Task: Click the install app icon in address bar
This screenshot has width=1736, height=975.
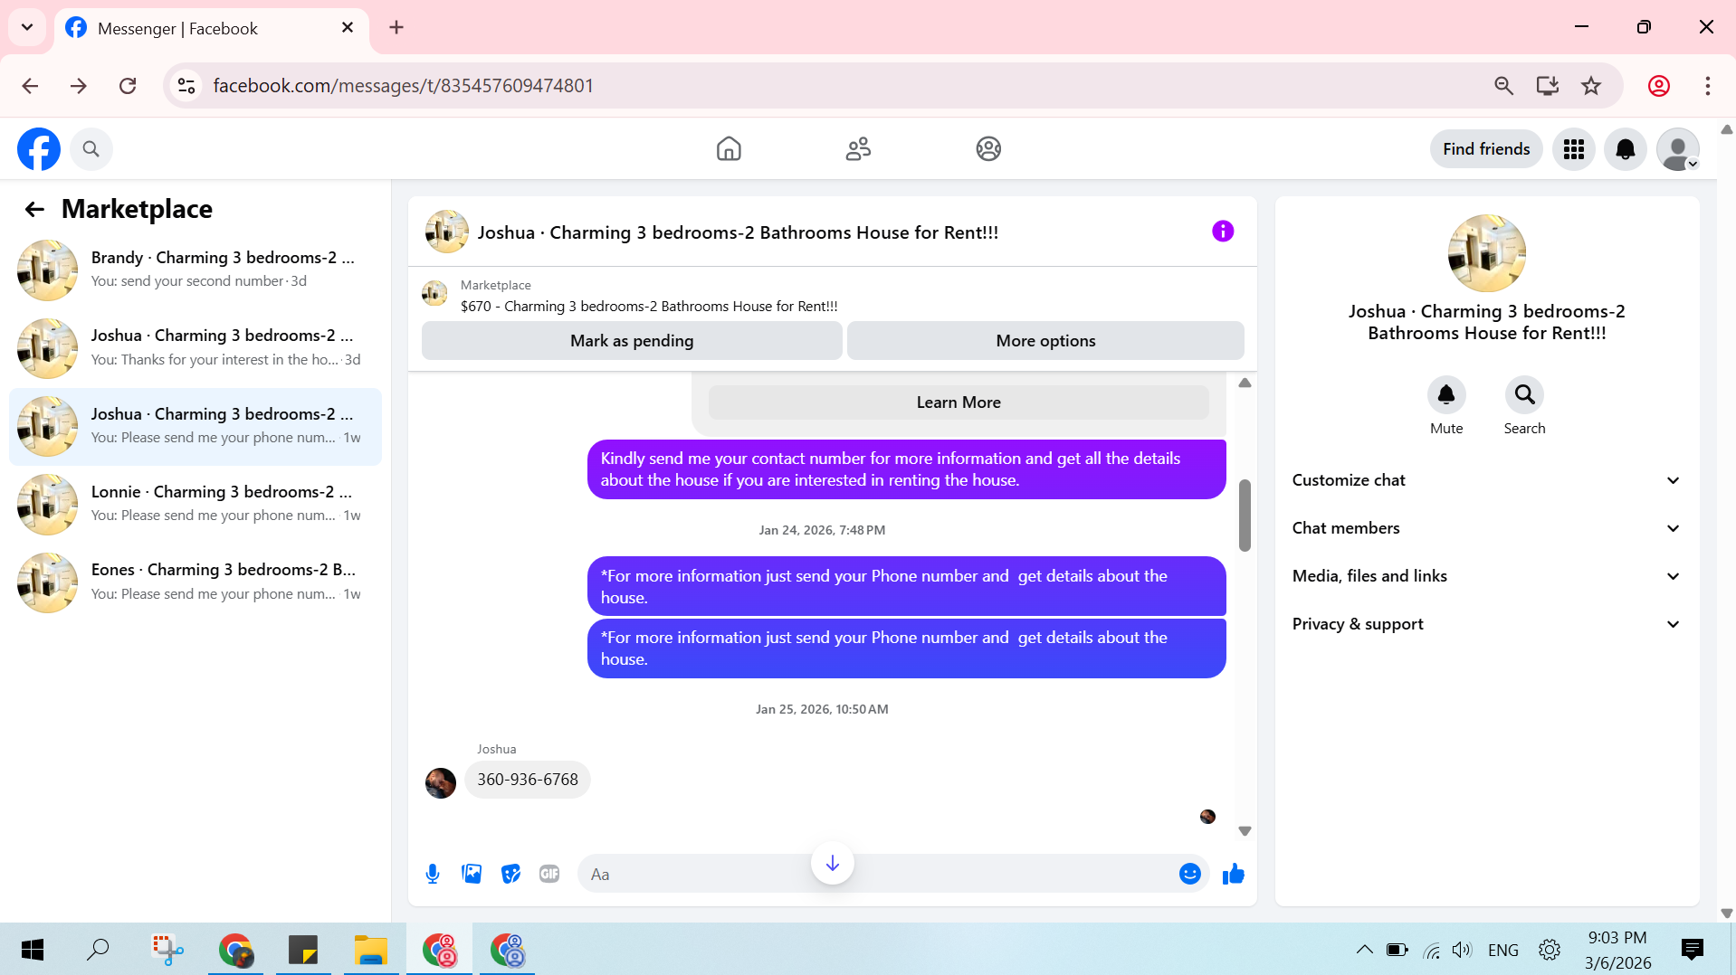Action: [x=1548, y=86]
